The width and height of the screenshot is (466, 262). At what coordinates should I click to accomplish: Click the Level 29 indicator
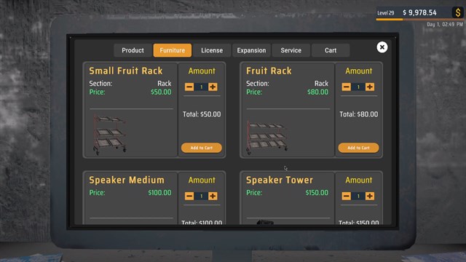[386, 13]
